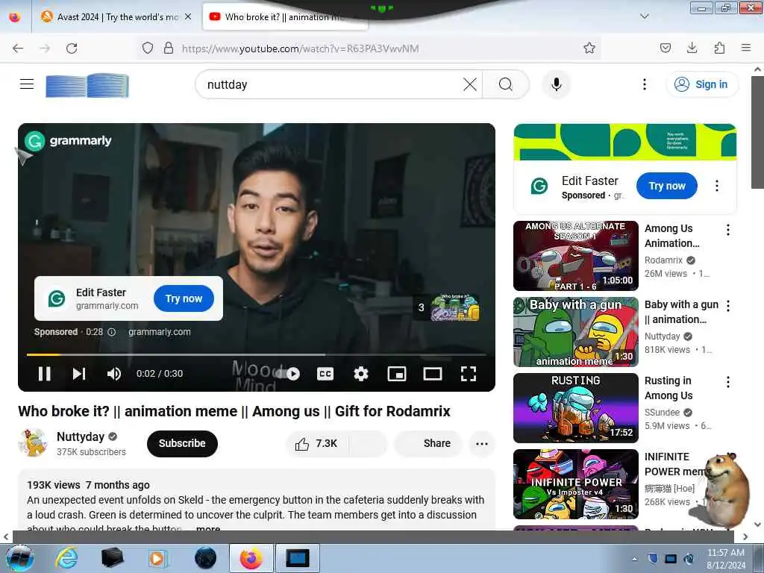This screenshot has width=764, height=573.
Task: Open Rusting in Among Us thumbnail
Action: [575, 408]
